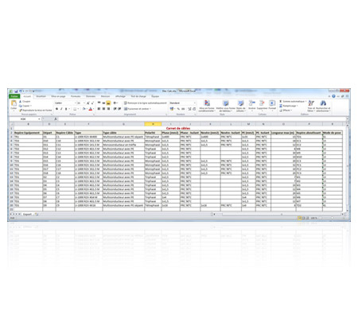
Task: Toggle the wrap text automatically option
Action: tap(146, 103)
